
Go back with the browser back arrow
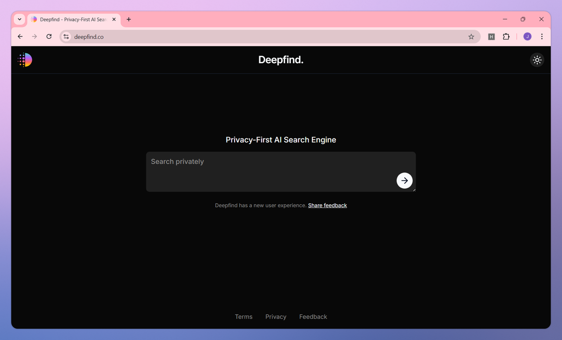tap(20, 36)
